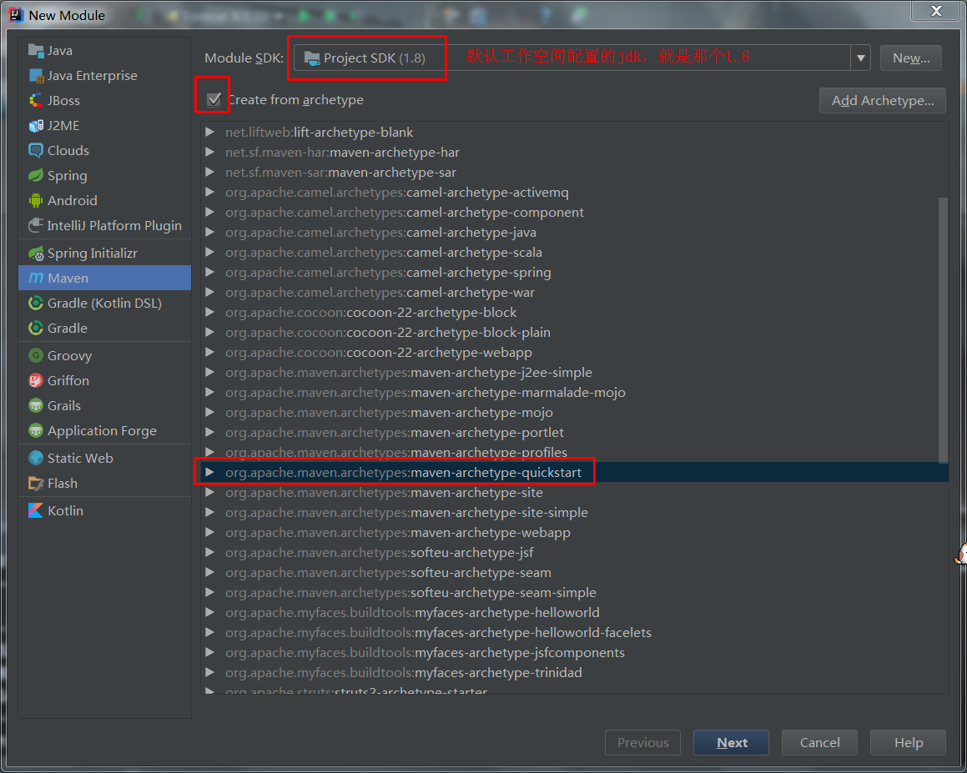Click the Next button
The height and width of the screenshot is (773, 967).
click(x=731, y=742)
